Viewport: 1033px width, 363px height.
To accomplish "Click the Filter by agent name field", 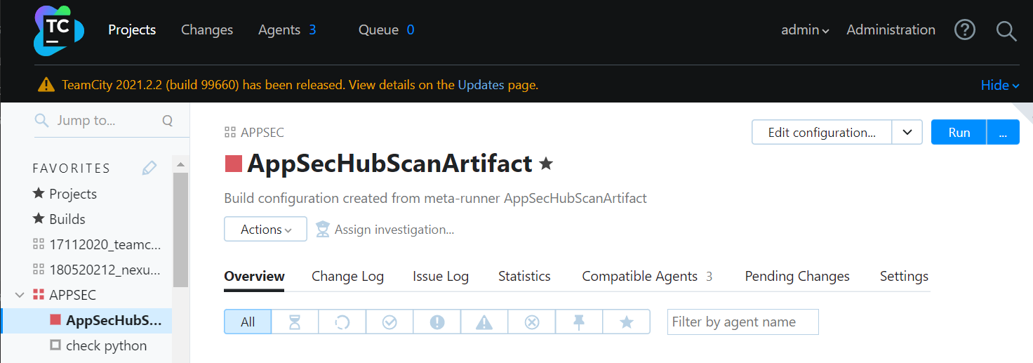I will [742, 322].
